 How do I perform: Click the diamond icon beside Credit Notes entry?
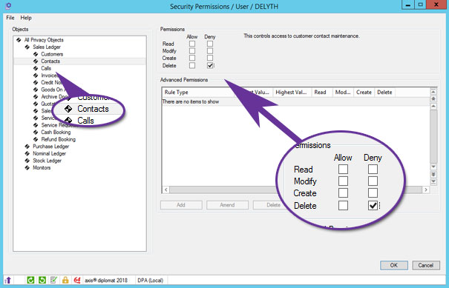(36, 82)
